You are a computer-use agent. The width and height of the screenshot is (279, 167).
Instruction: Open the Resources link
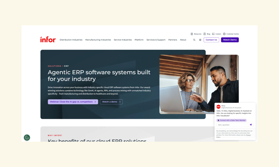pyautogui.click(x=198, y=34)
